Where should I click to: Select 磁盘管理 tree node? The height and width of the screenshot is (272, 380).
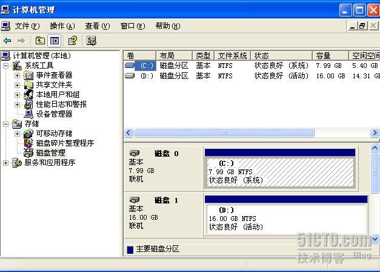pos(50,153)
